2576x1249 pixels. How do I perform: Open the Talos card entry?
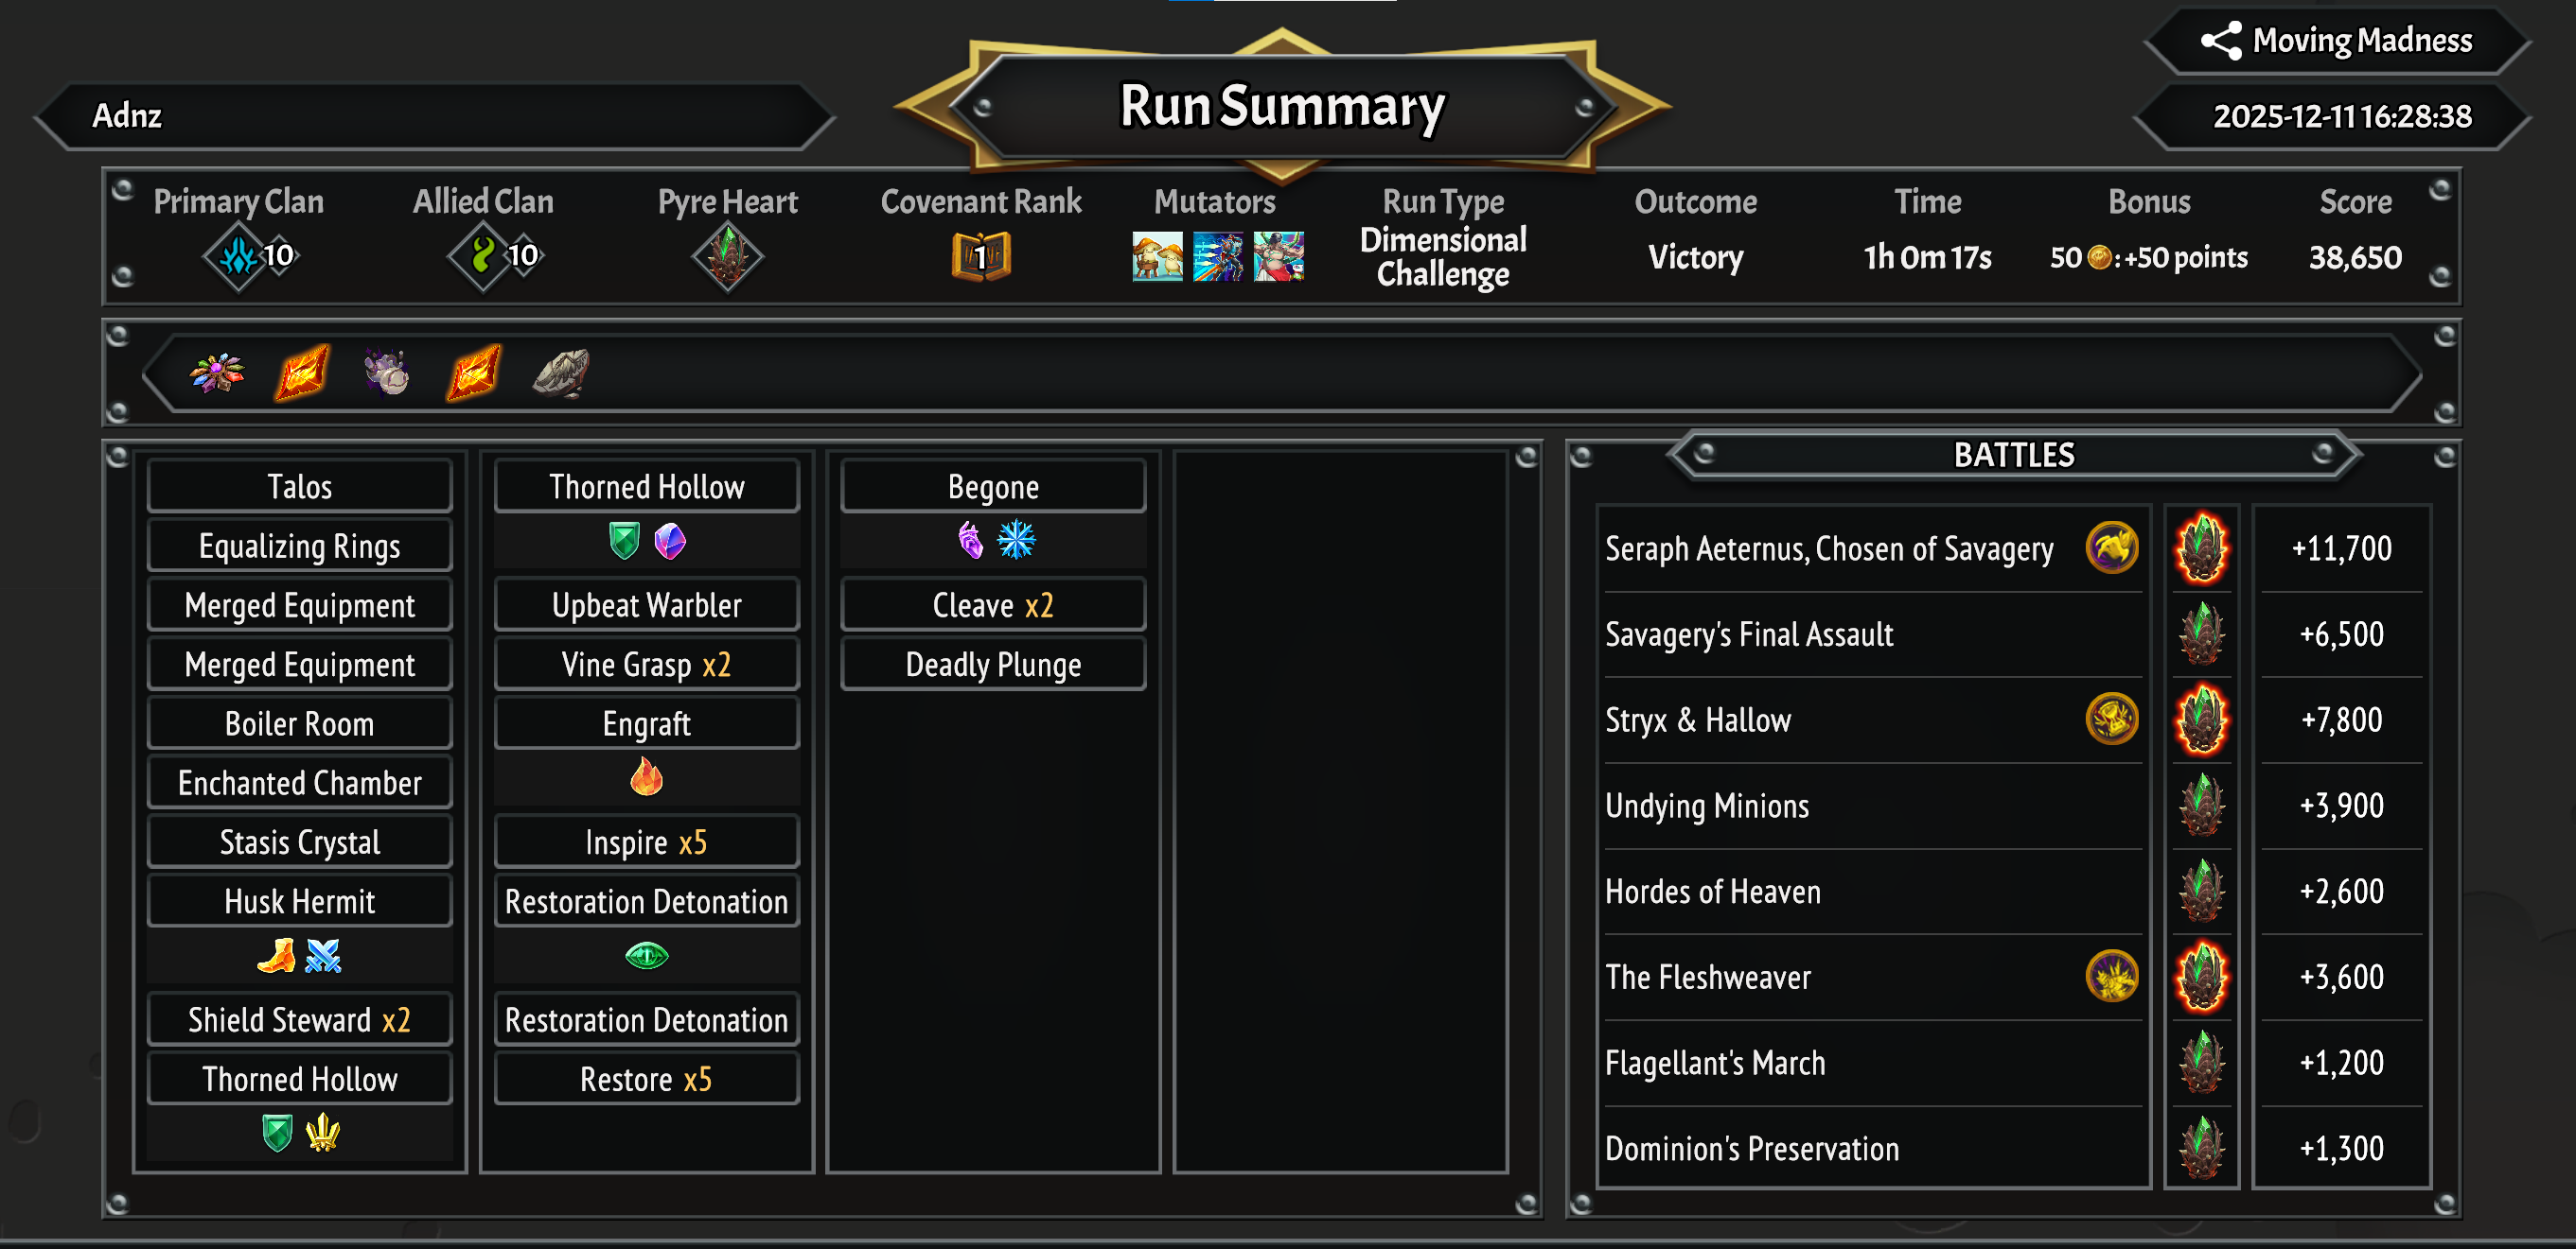pyautogui.click(x=299, y=486)
